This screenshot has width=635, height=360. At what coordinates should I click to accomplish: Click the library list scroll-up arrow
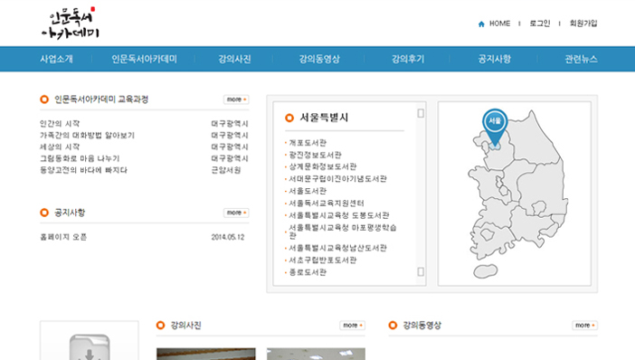421,113
